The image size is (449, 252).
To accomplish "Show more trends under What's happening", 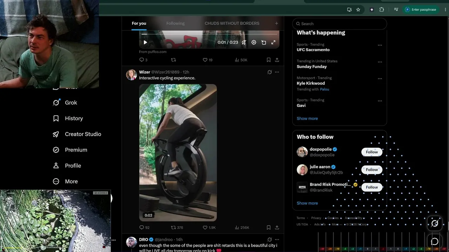I will click(x=307, y=118).
